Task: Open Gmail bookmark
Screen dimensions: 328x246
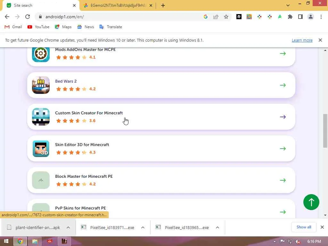Action: [x=13, y=27]
